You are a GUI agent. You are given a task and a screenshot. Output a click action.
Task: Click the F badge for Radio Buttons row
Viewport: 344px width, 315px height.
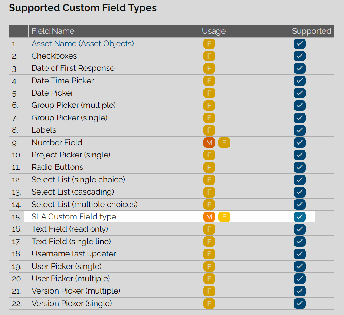pos(209,167)
